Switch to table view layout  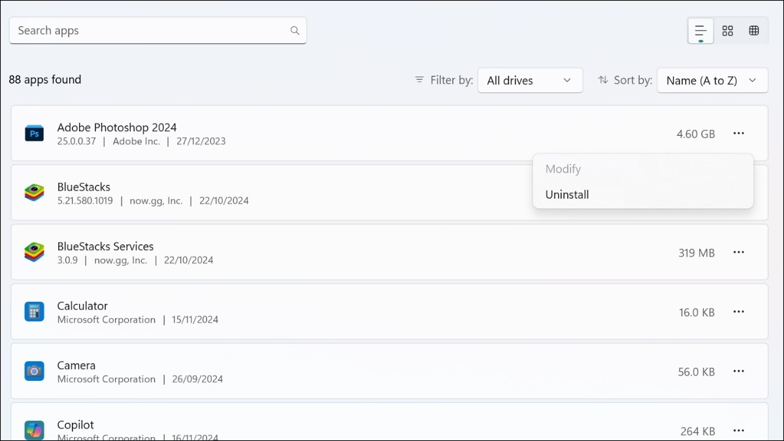pyautogui.click(x=754, y=31)
